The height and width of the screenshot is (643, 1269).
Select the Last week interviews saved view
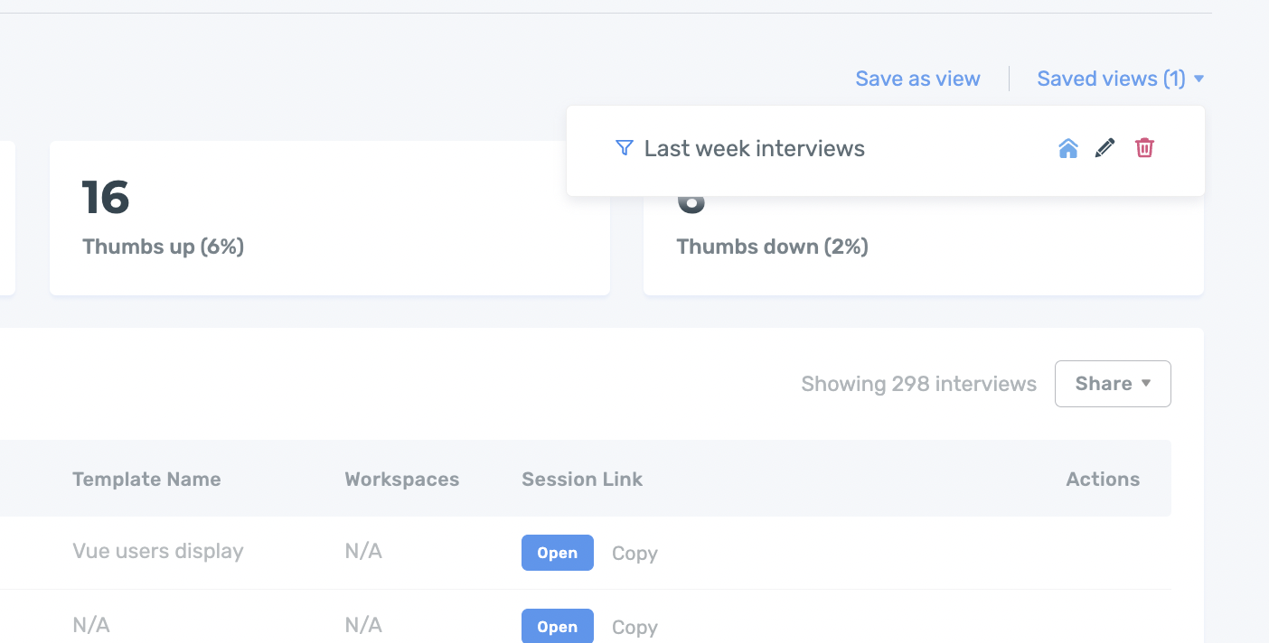coord(754,149)
